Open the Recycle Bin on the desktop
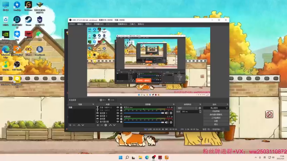This screenshot has width=287, height=161. tap(6, 21)
